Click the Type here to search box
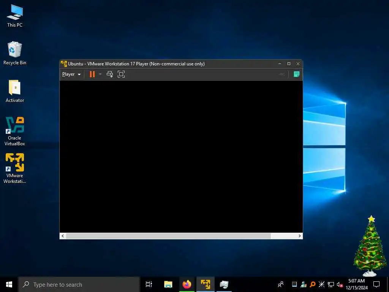 (x=79, y=284)
